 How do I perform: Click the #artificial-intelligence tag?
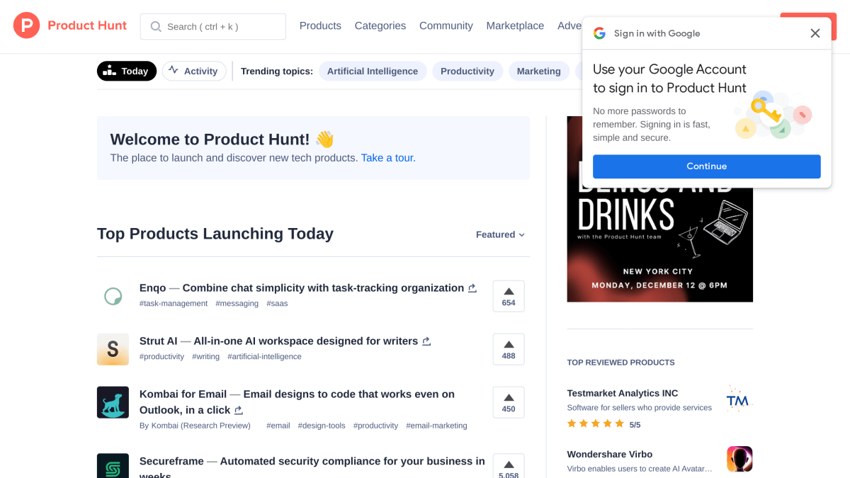(x=264, y=356)
